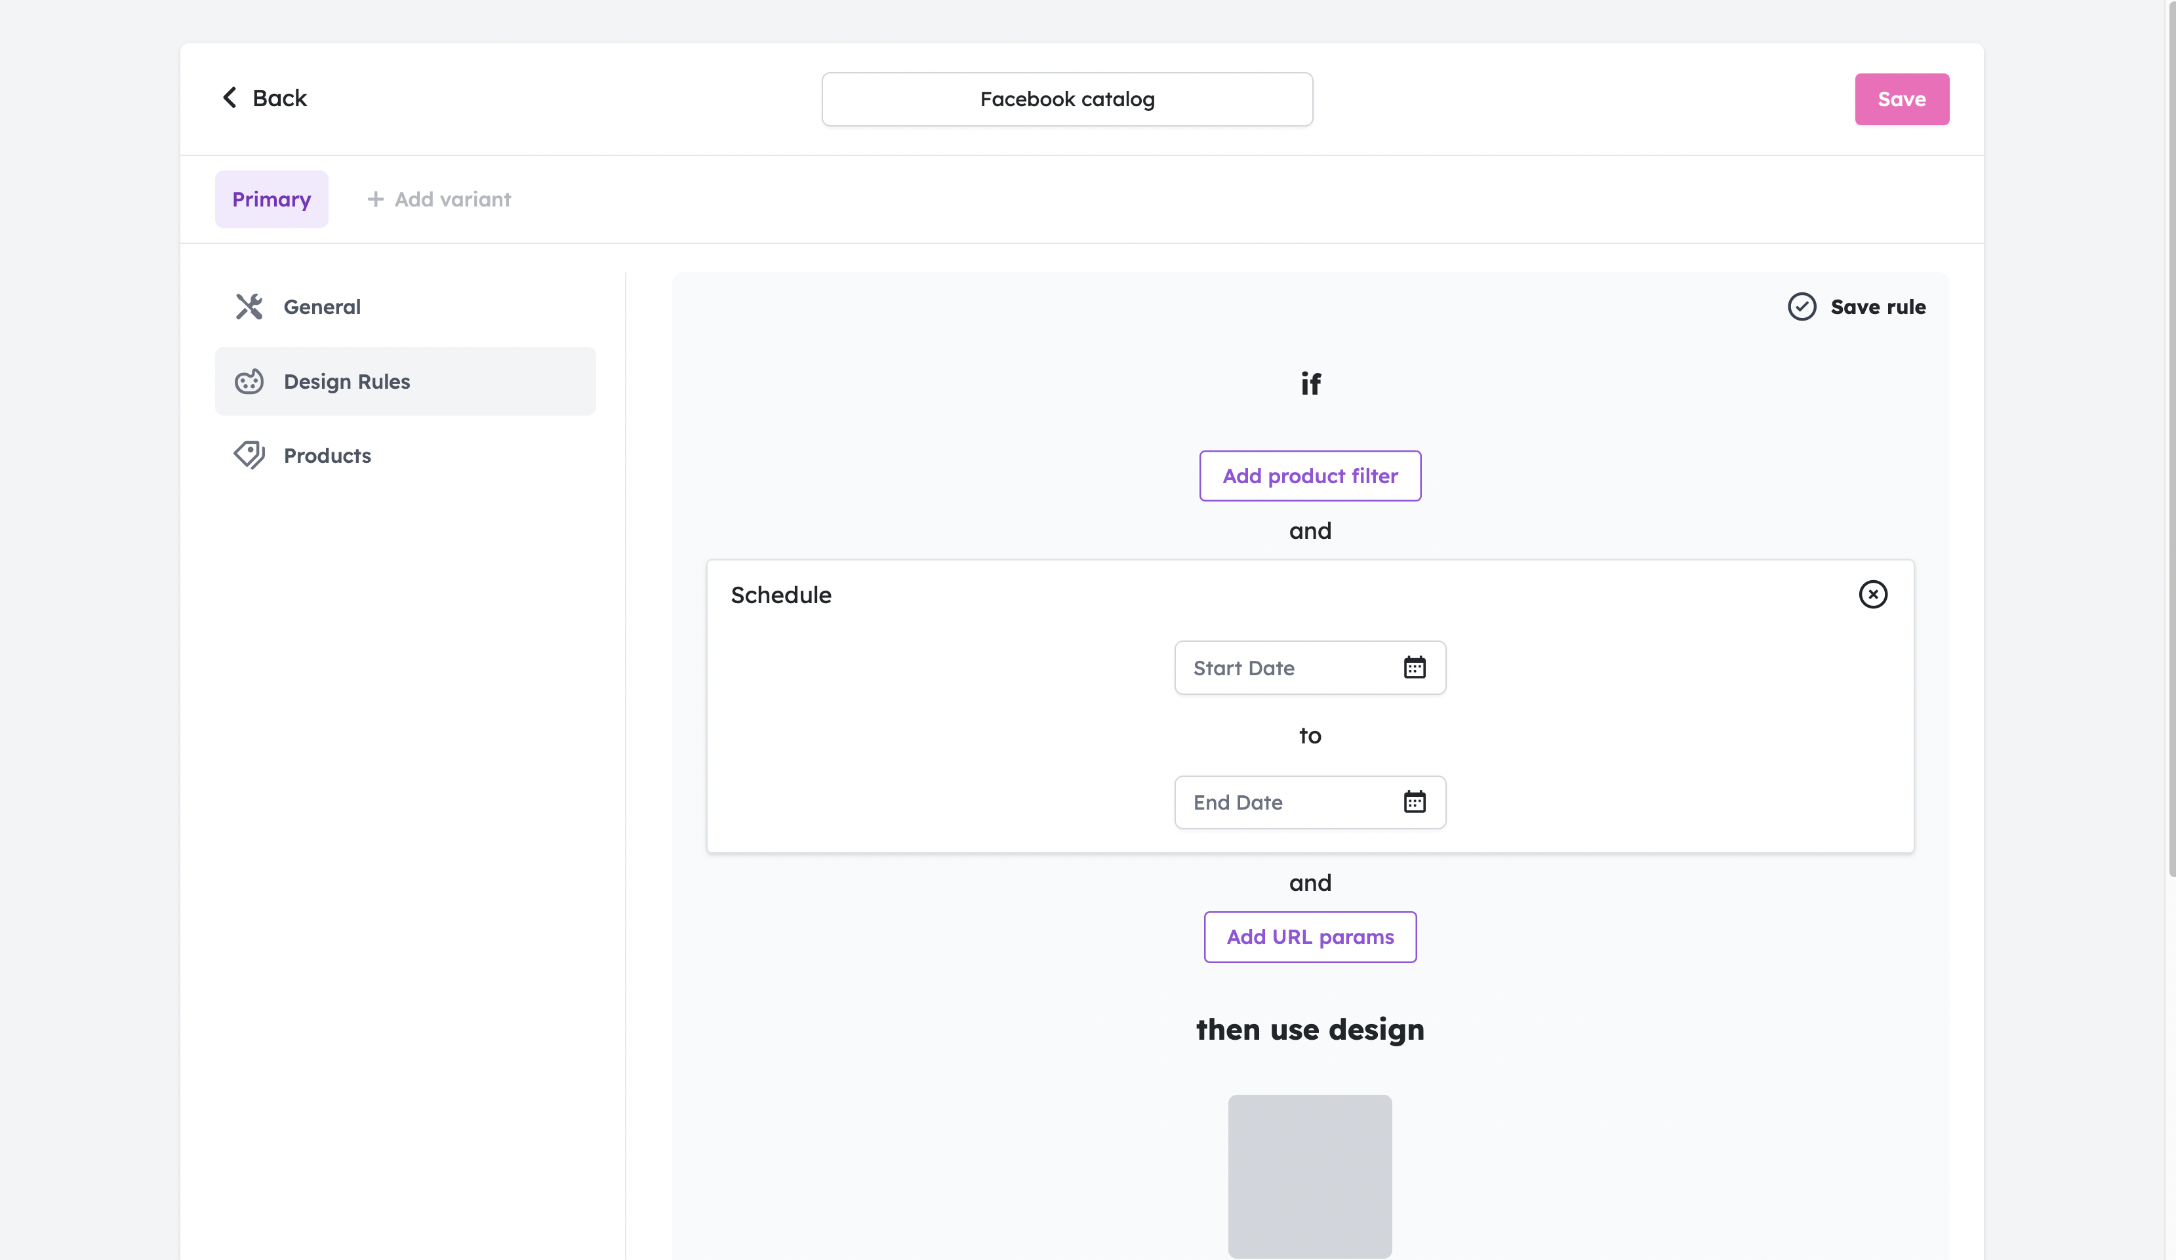Open the General section
The image size is (2176, 1260).
(x=405, y=306)
